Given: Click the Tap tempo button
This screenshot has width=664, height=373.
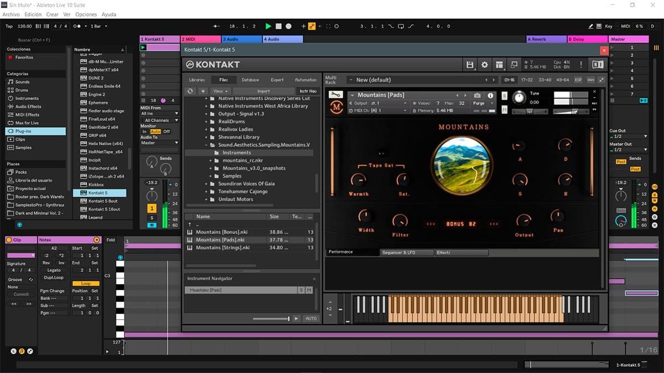Looking at the screenshot, I should [x=9, y=26].
